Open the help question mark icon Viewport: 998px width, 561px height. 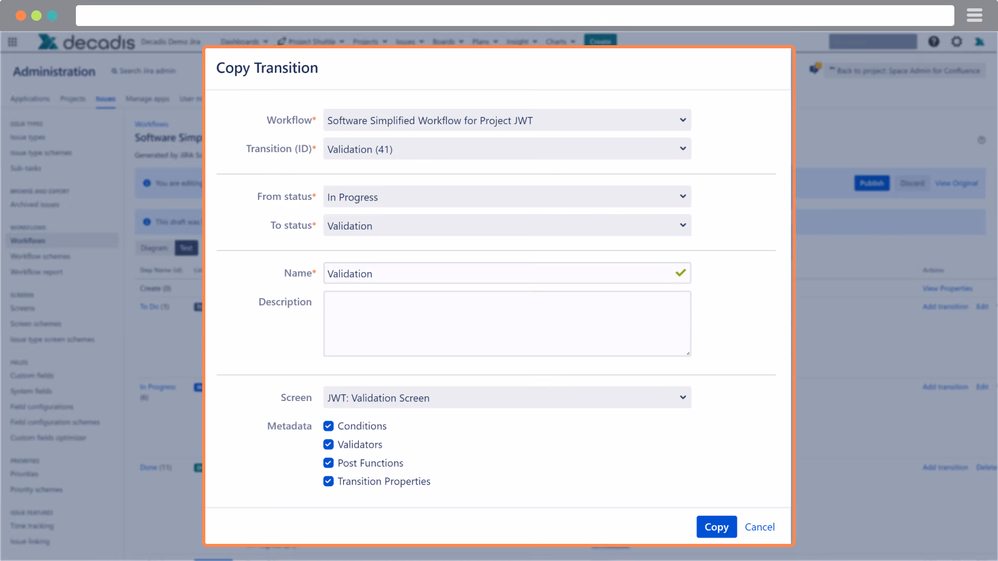pyautogui.click(x=934, y=42)
